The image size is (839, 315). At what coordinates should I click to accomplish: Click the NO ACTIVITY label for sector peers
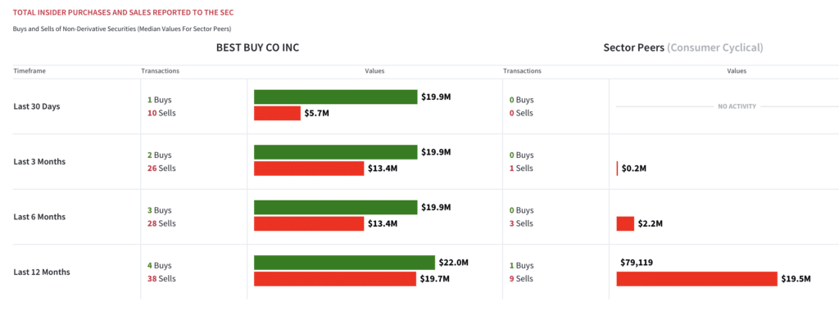(x=737, y=106)
